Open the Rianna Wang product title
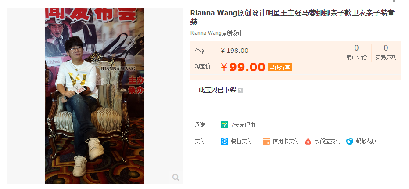 pos(292,17)
